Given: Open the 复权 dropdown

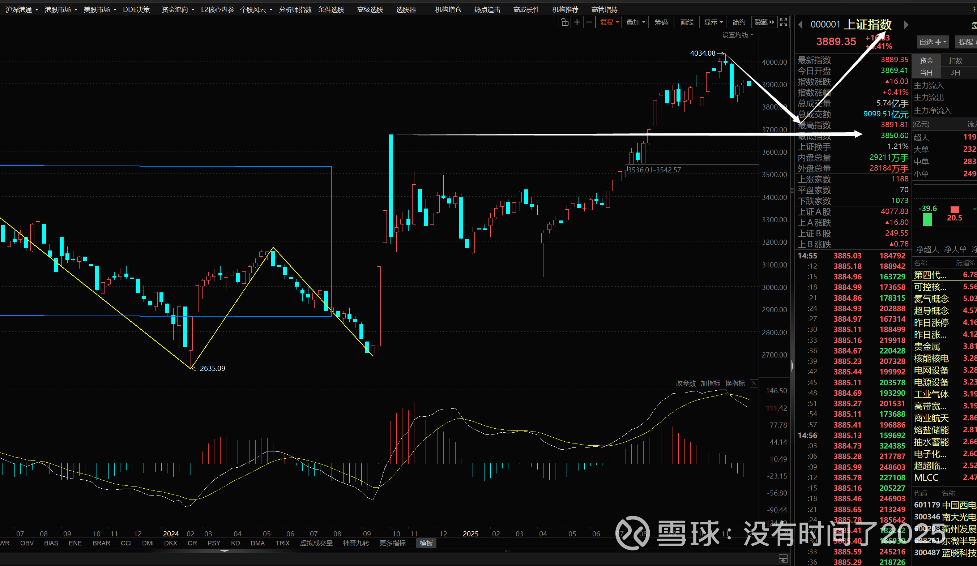Looking at the screenshot, I should click(x=609, y=22).
